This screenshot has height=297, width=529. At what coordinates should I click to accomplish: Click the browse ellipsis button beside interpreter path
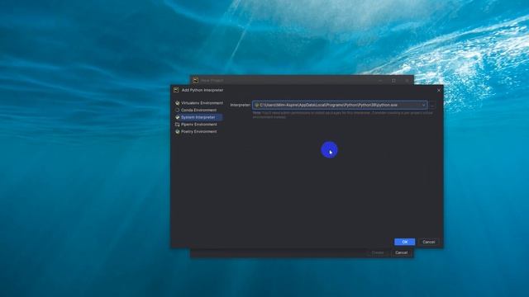click(x=432, y=106)
